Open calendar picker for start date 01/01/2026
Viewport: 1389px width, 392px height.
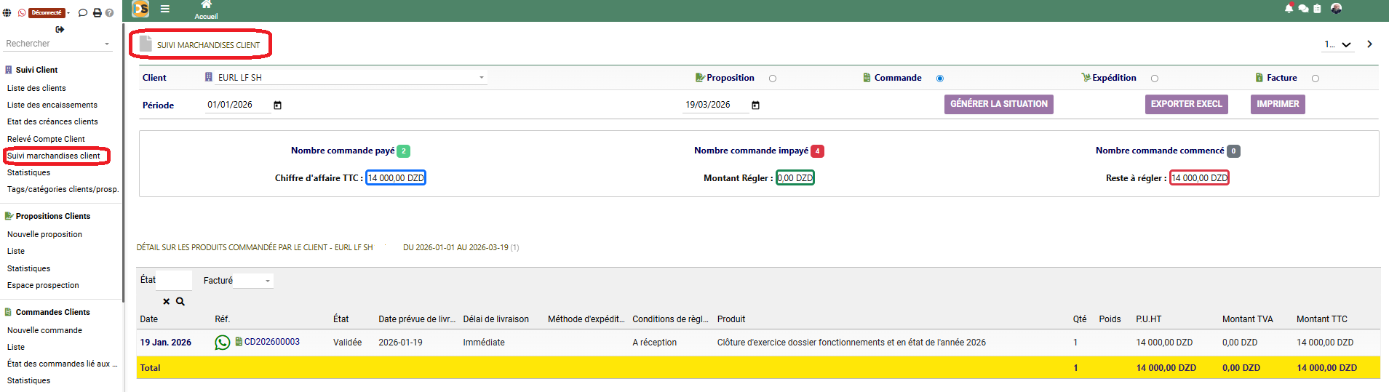277,105
